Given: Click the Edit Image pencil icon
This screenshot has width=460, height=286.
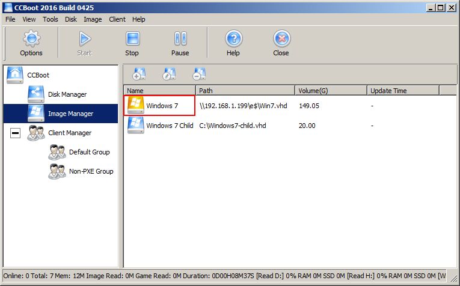Looking at the screenshot, I should click(169, 74).
